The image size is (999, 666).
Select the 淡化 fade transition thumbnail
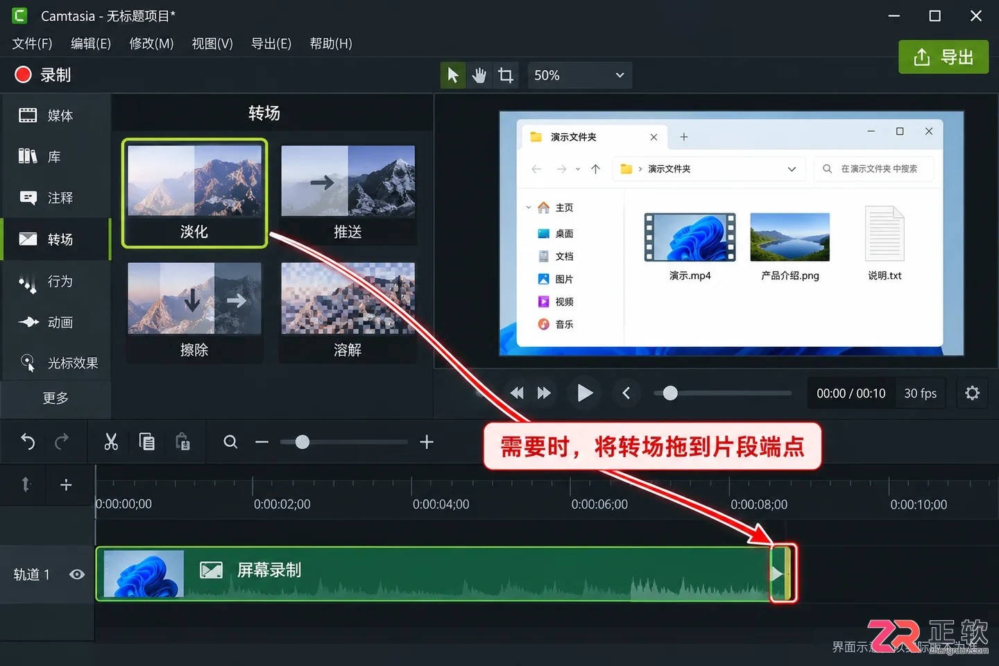click(x=194, y=193)
